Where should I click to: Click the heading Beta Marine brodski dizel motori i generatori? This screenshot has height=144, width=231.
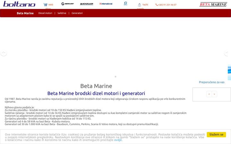(x=96, y=93)
